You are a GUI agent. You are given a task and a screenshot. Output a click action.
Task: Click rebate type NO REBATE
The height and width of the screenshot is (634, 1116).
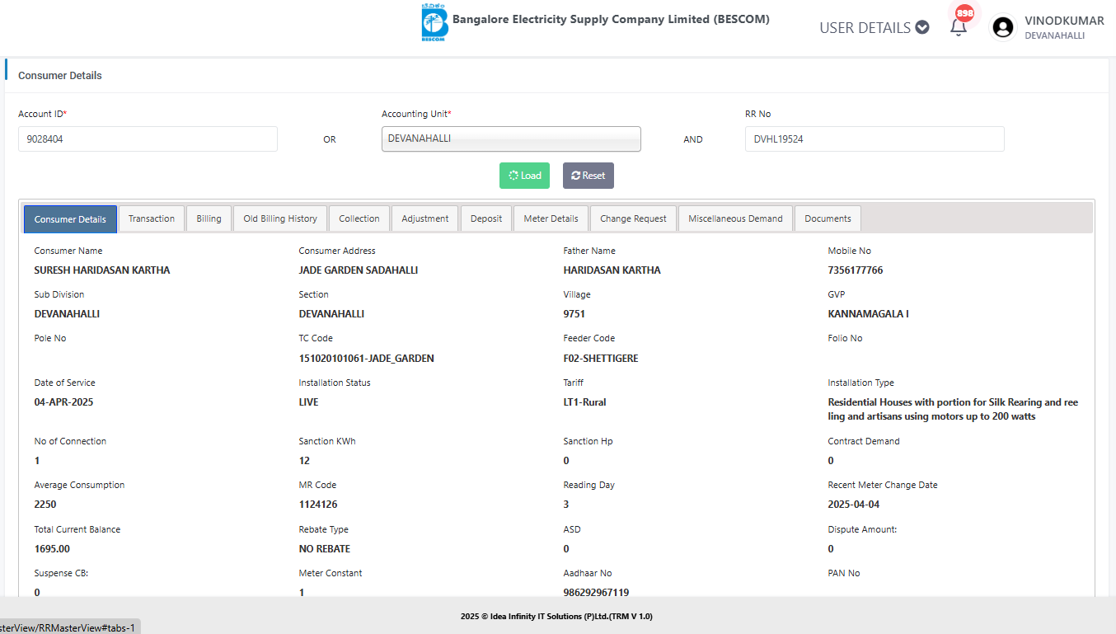point(324,549)
